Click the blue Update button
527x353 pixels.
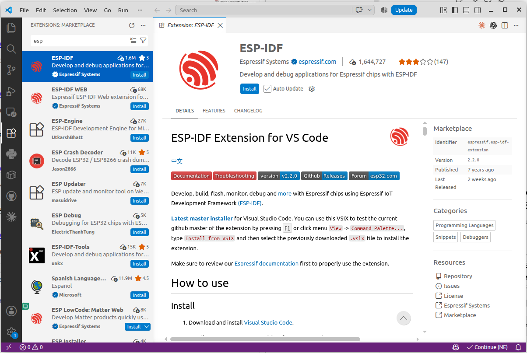[404, 10]
